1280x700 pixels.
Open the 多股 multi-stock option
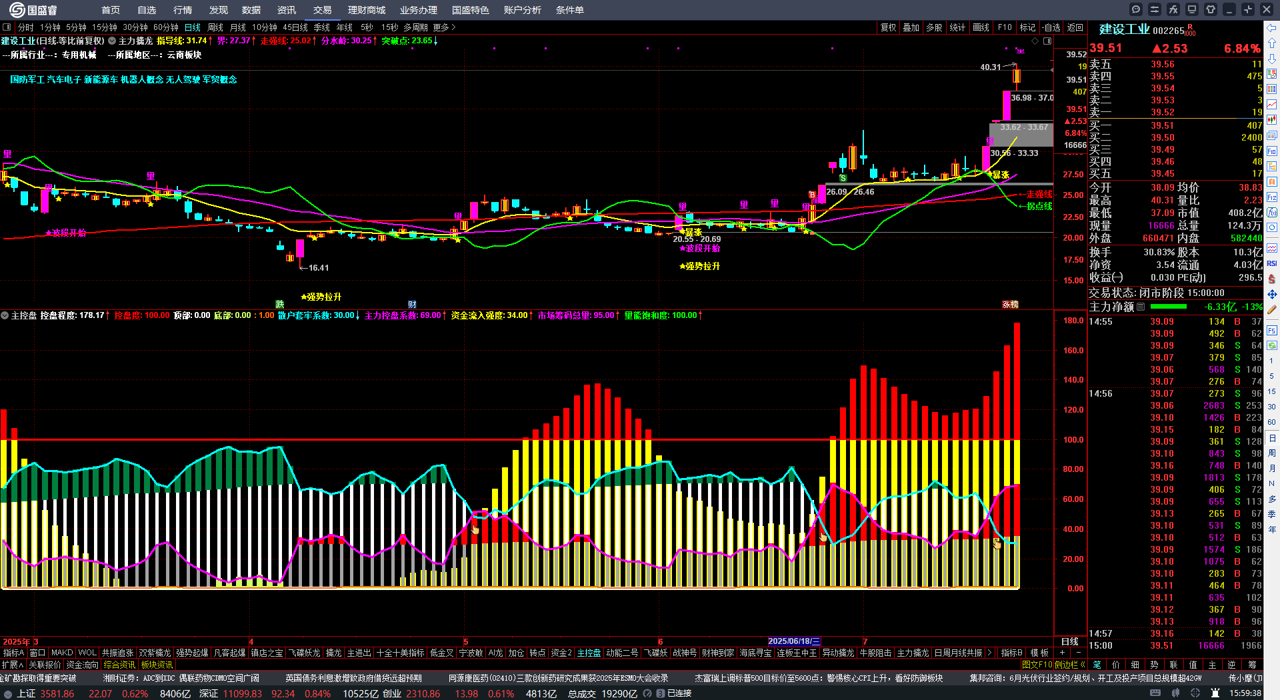(934, 27)
